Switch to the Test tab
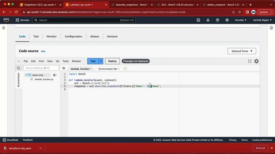The height and width of the screenshot is (154, 275). coord(36,36)
